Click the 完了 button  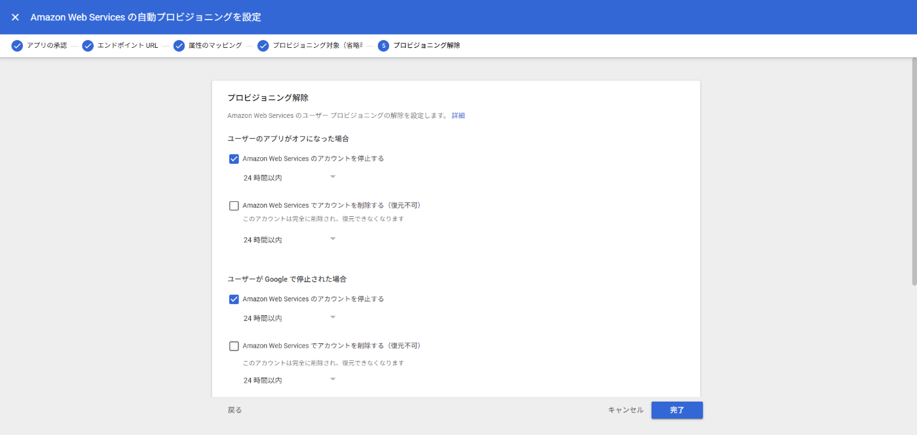[x=677, y=410]
